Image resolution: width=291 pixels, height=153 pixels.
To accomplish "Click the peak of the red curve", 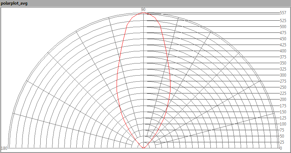I will [x=143, y=13].
